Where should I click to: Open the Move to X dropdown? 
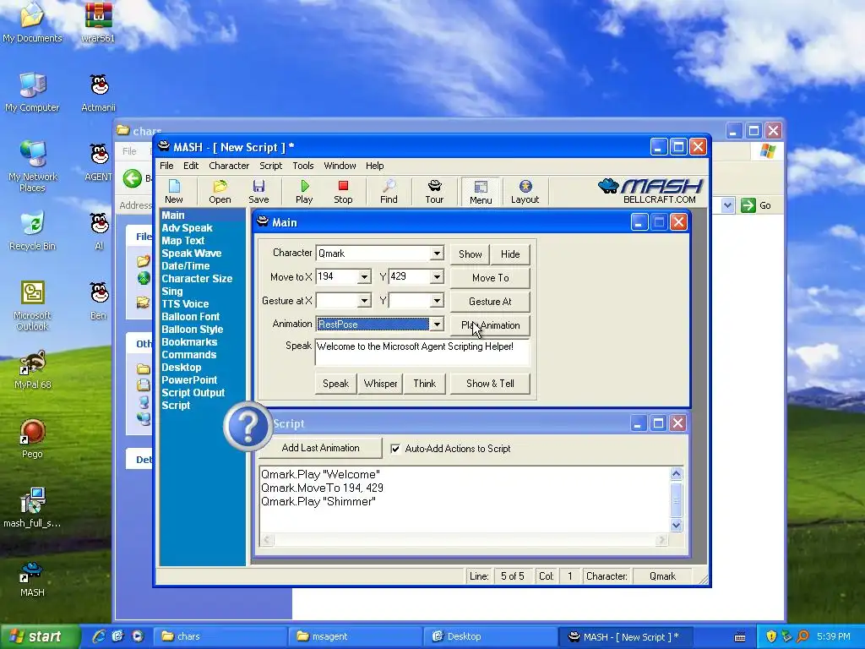pos(364,277)
